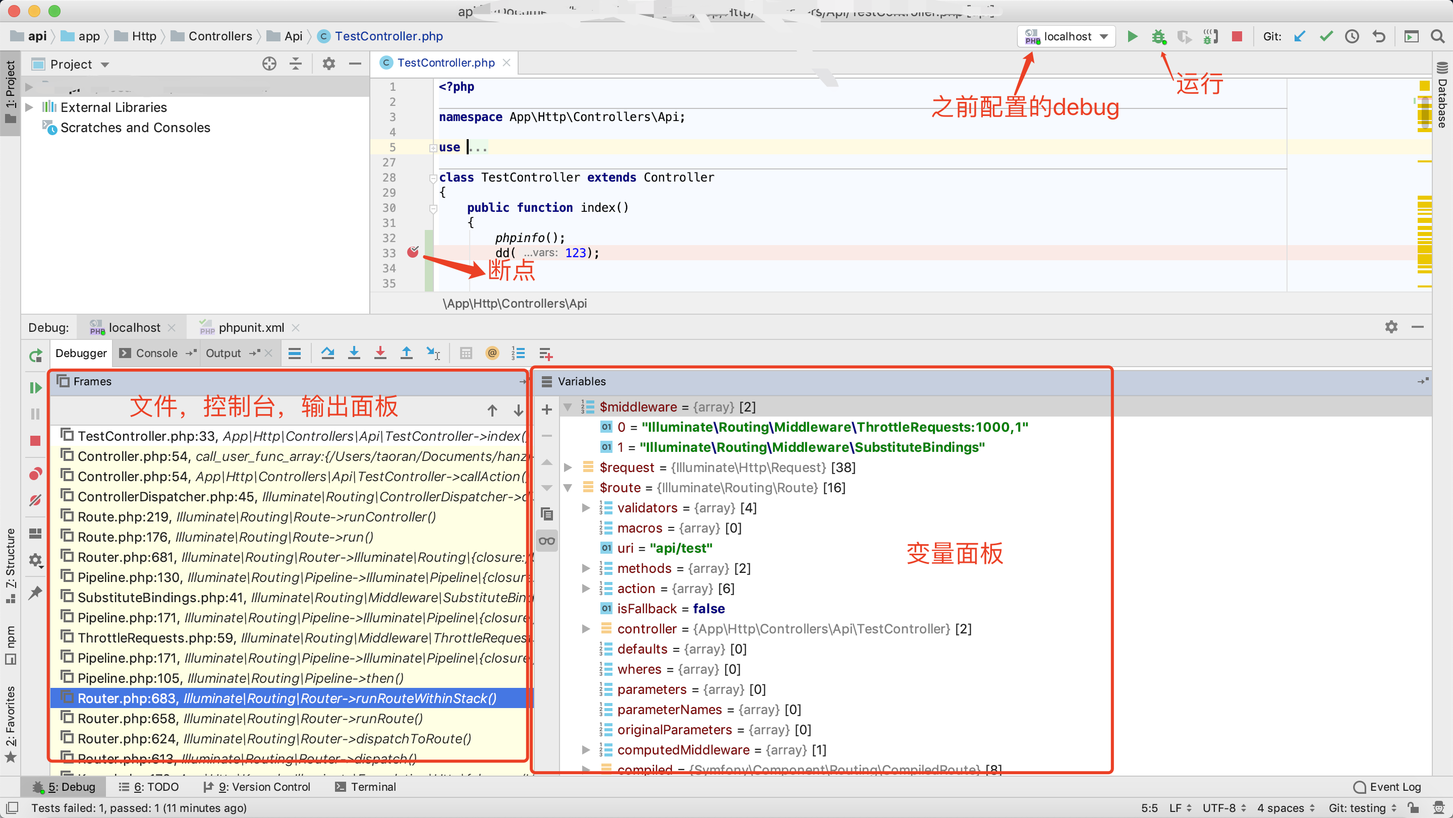Click the Evaluate Expression calculator icon

465,354
